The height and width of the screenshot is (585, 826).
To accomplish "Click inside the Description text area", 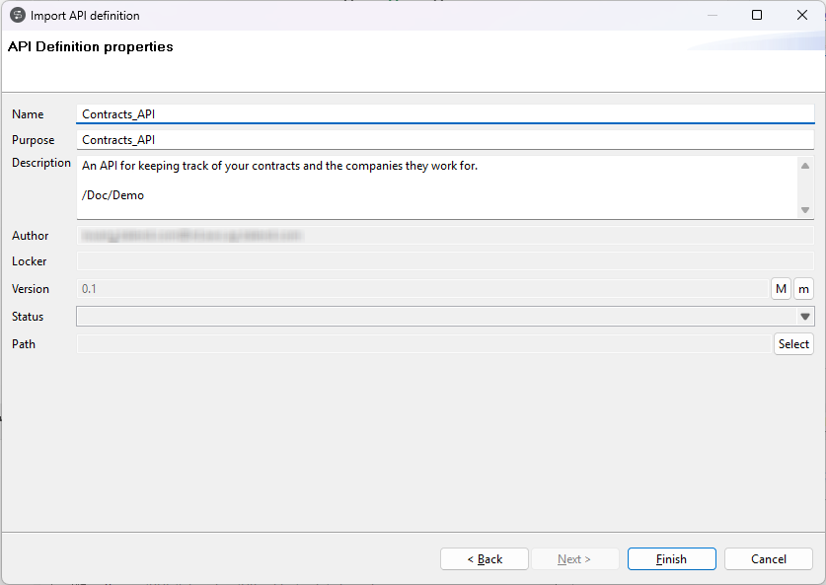I will 395,187.
